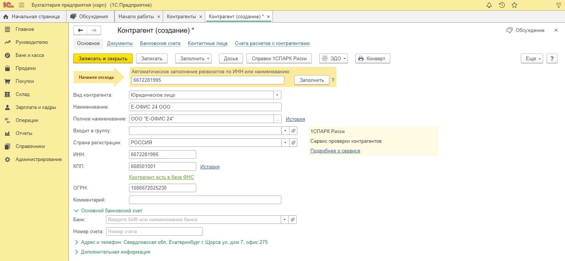Viewport: 565px width, 261px height.
Task: Open record selection icon next to Банк field
Action: 293,220
